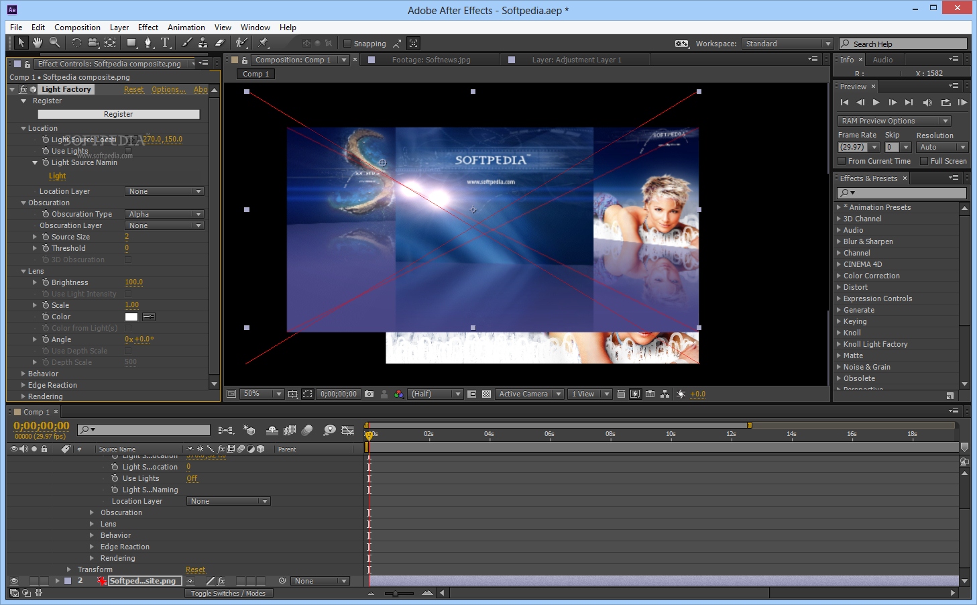This screenshot has height=605, width=977.
Task: Open the 1 View layout dropdown
Action: click(590, 394)
